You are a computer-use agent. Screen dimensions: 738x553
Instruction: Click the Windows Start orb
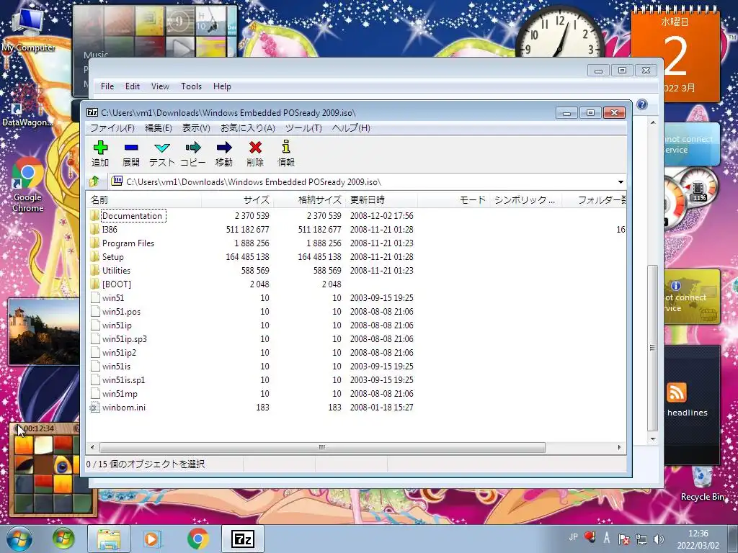[19, 539]
